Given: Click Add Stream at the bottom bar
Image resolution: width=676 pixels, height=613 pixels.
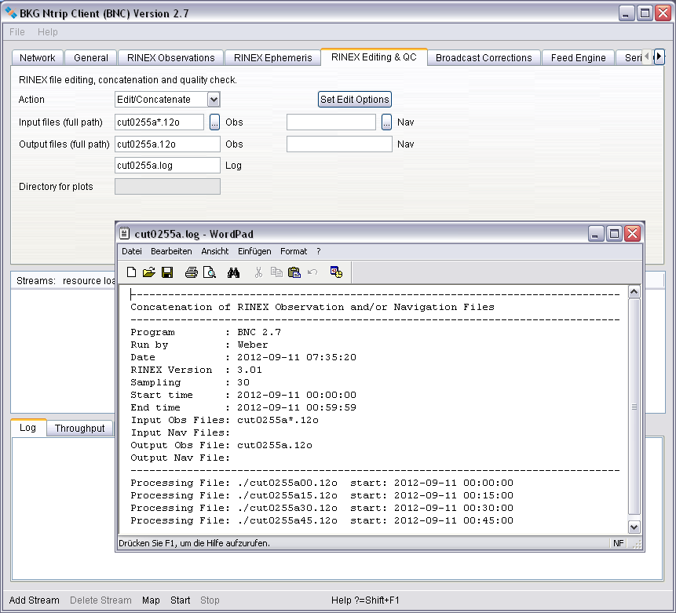Looking at the screenshot, I should pyautogui.click(x=34, y=600).
